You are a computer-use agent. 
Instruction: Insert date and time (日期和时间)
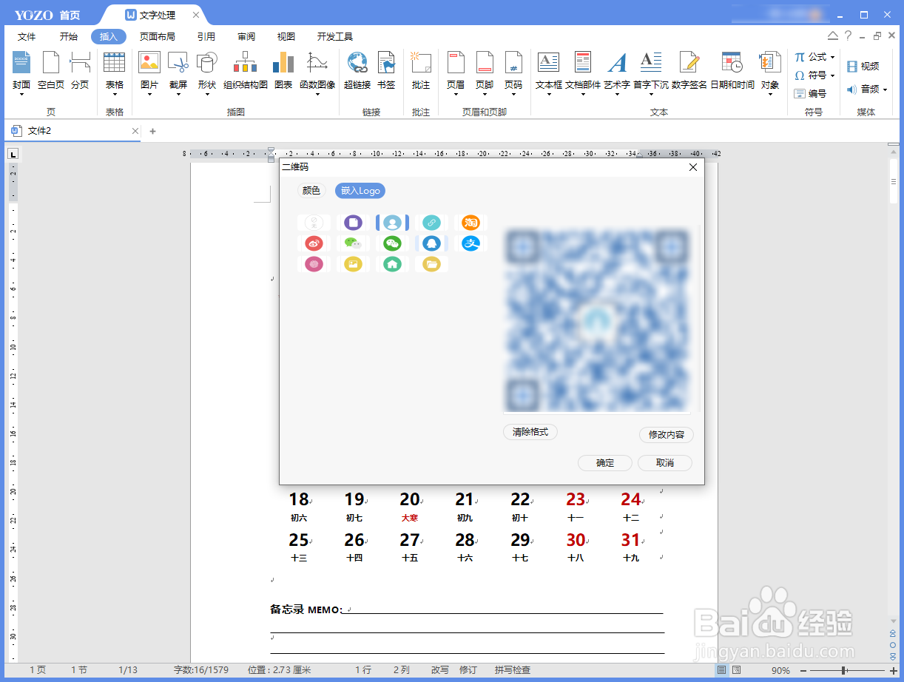click(732, 72)
